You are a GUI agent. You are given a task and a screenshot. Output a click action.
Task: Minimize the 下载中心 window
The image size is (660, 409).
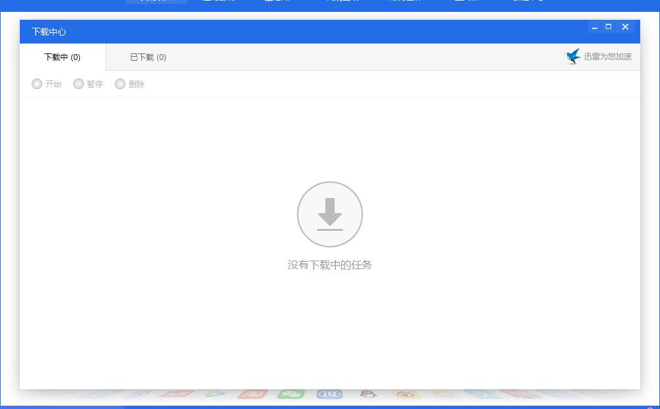point(595,27)
